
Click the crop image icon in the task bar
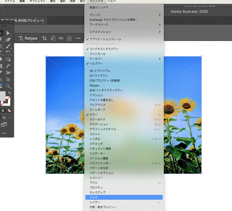pos(45,38)
